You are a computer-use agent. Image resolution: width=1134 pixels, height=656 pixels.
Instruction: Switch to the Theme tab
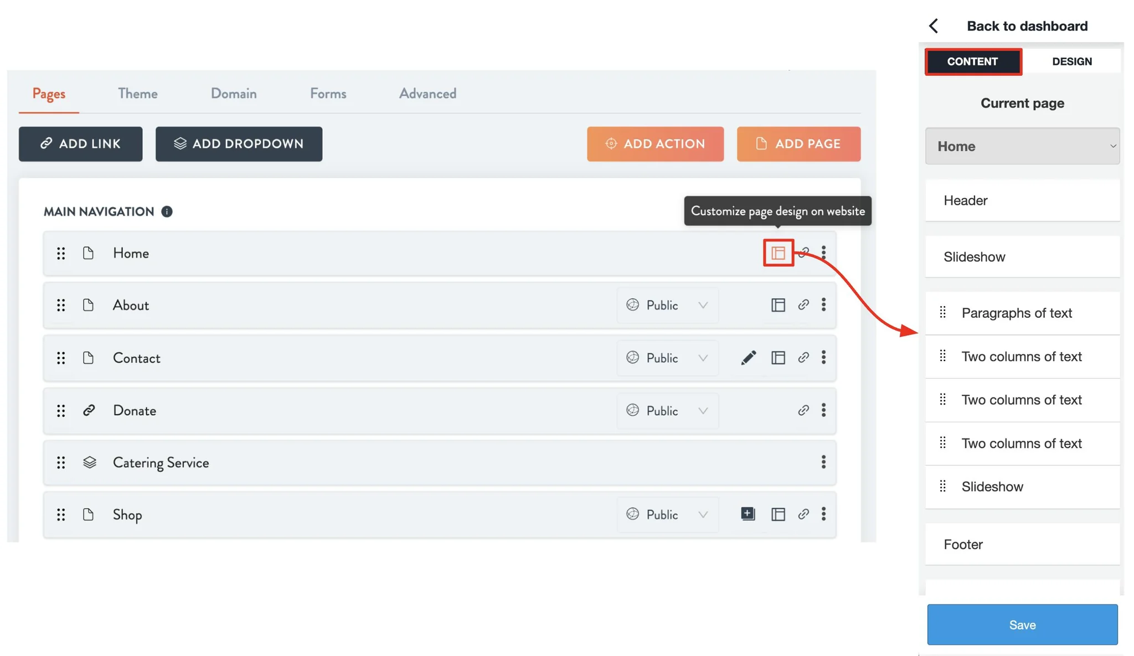pyautogui.click(x=138, y=94)
